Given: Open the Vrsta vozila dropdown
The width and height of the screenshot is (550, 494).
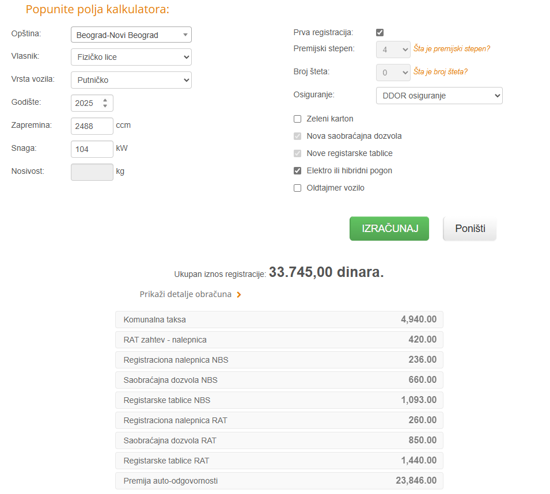Looking at the screenshot, I should coord(131,80).
